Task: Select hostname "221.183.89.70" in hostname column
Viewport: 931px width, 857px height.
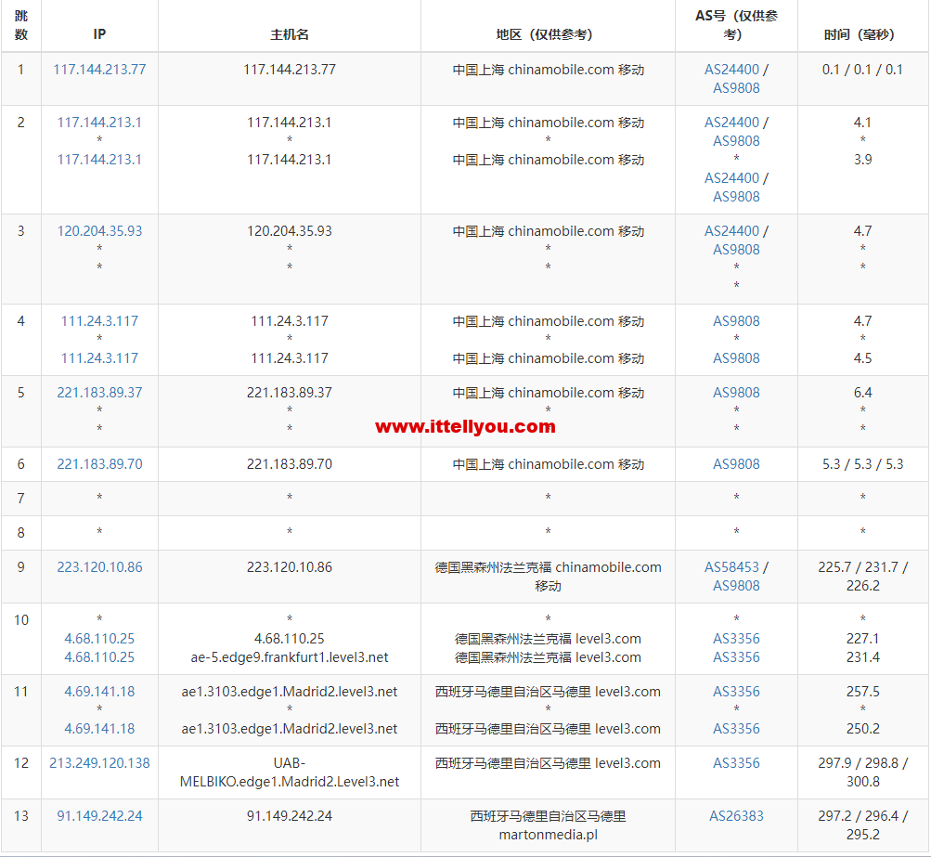Action: coord(290,464)
